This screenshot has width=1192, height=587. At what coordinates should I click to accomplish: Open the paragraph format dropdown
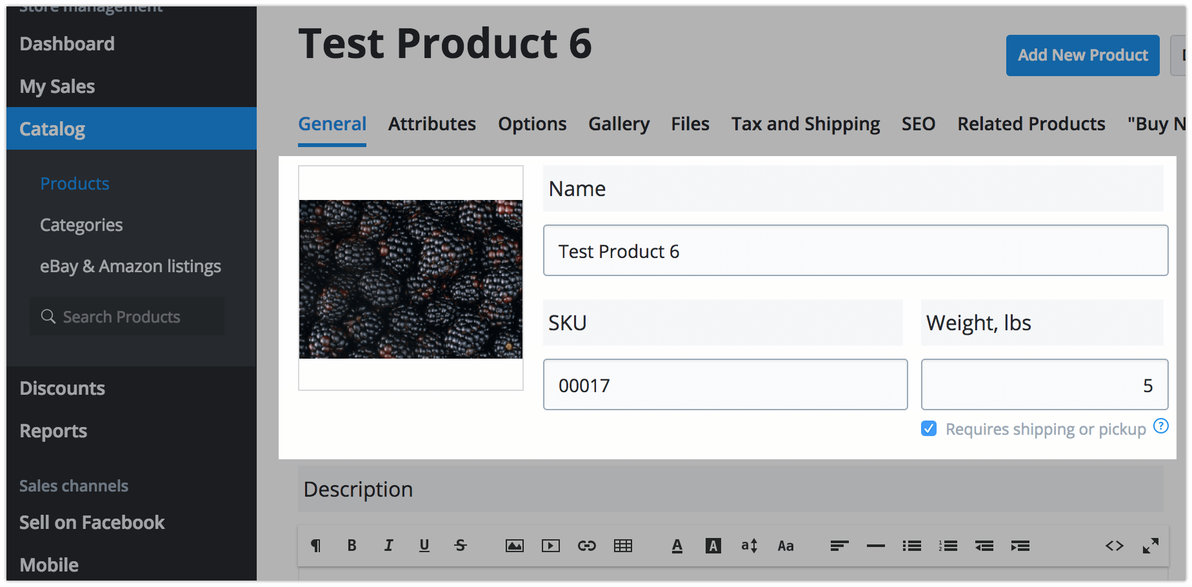pyautogui.click(x=315, y=546)
